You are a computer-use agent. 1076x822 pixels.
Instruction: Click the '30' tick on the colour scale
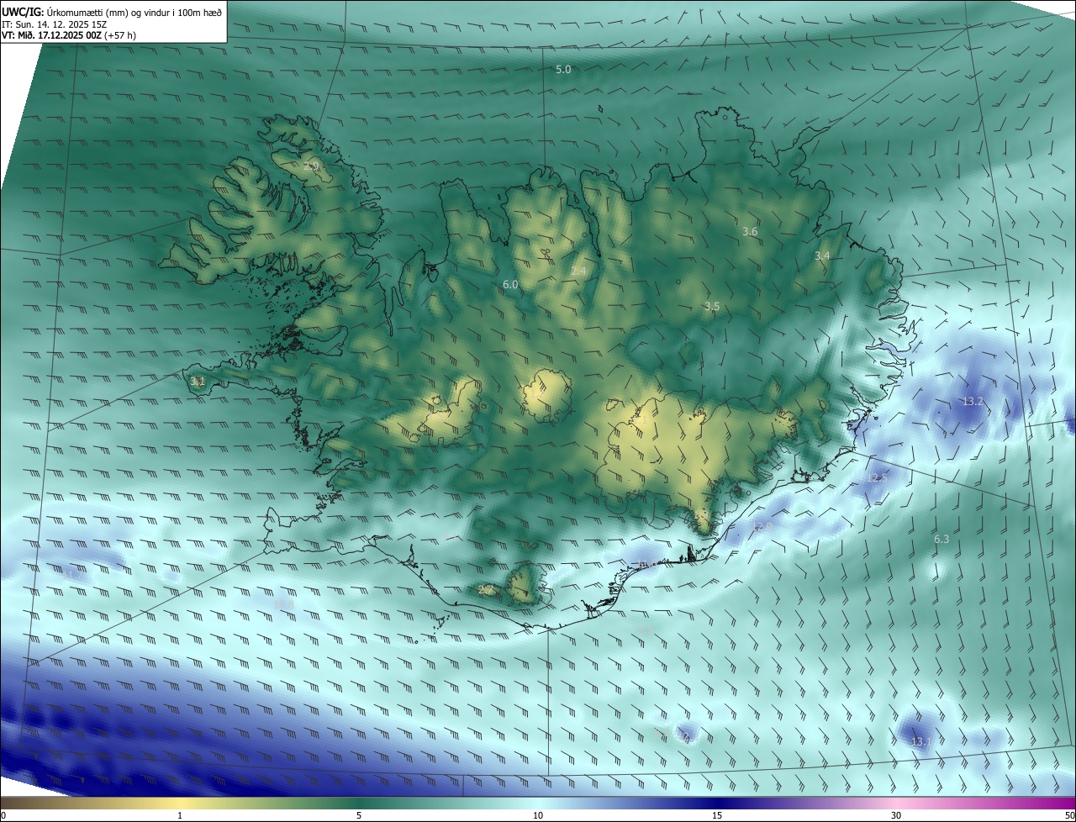pyautogui.click(x=896, y=815)
